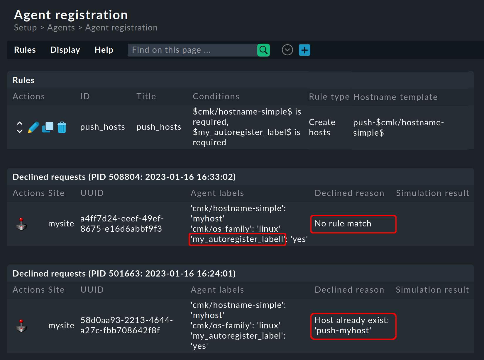Image resolution: width=484 pixels, height=360 pixels.
Task: Open actions for the second declined request joystick icon
Action: pos(21,326)
